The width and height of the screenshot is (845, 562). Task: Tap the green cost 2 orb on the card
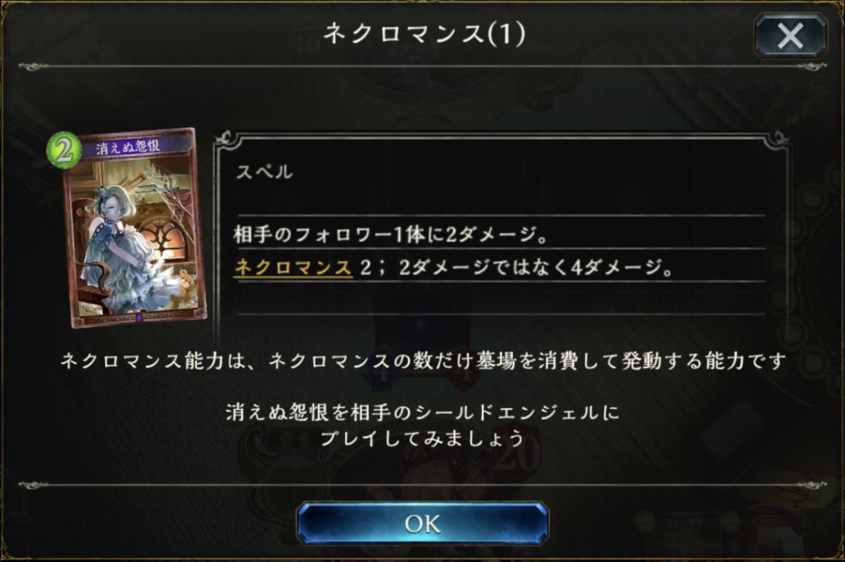point(63,150)
